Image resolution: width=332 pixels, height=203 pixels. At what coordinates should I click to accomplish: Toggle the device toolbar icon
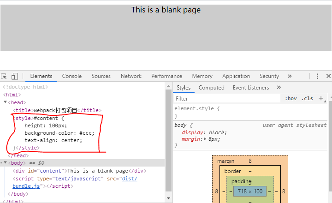click(x=15, y=76)
